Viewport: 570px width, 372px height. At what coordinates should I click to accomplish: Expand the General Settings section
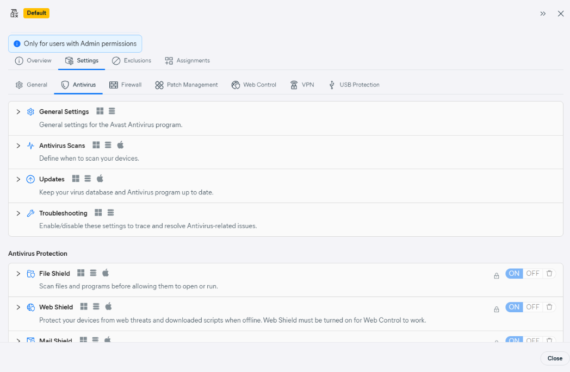click(x=18, y=112)
